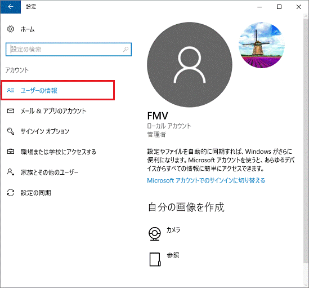Click the sync arrows icon
Image resolution: width=309 pixels, height=288 pixels.
(11, 193)
